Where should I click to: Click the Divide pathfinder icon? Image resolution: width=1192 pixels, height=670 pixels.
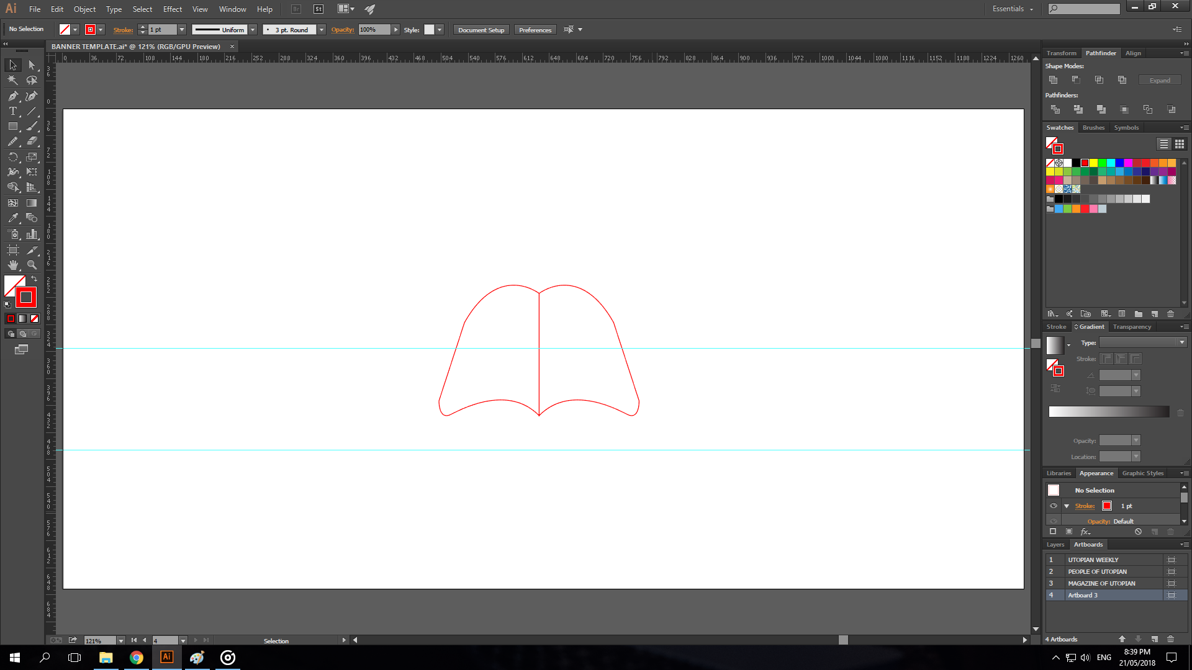point(1055,109)
